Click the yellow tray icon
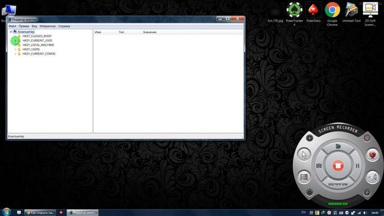Screen dimensions: 384x216 317,213
